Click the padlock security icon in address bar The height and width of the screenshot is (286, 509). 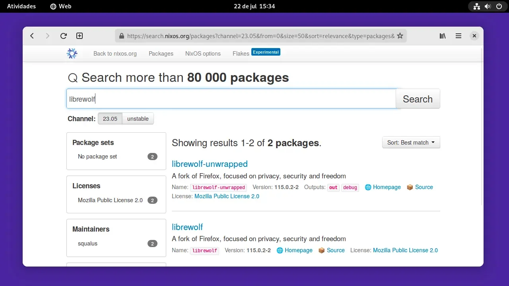coord(122,36)
